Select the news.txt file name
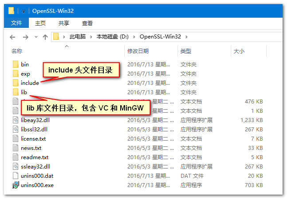The height and width of the screenshot is (199, 287). coord(31,148)
